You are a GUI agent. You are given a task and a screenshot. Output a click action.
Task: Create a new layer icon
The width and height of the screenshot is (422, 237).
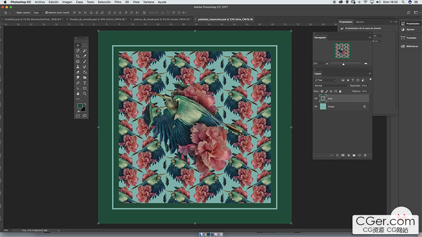pos(360,155)
